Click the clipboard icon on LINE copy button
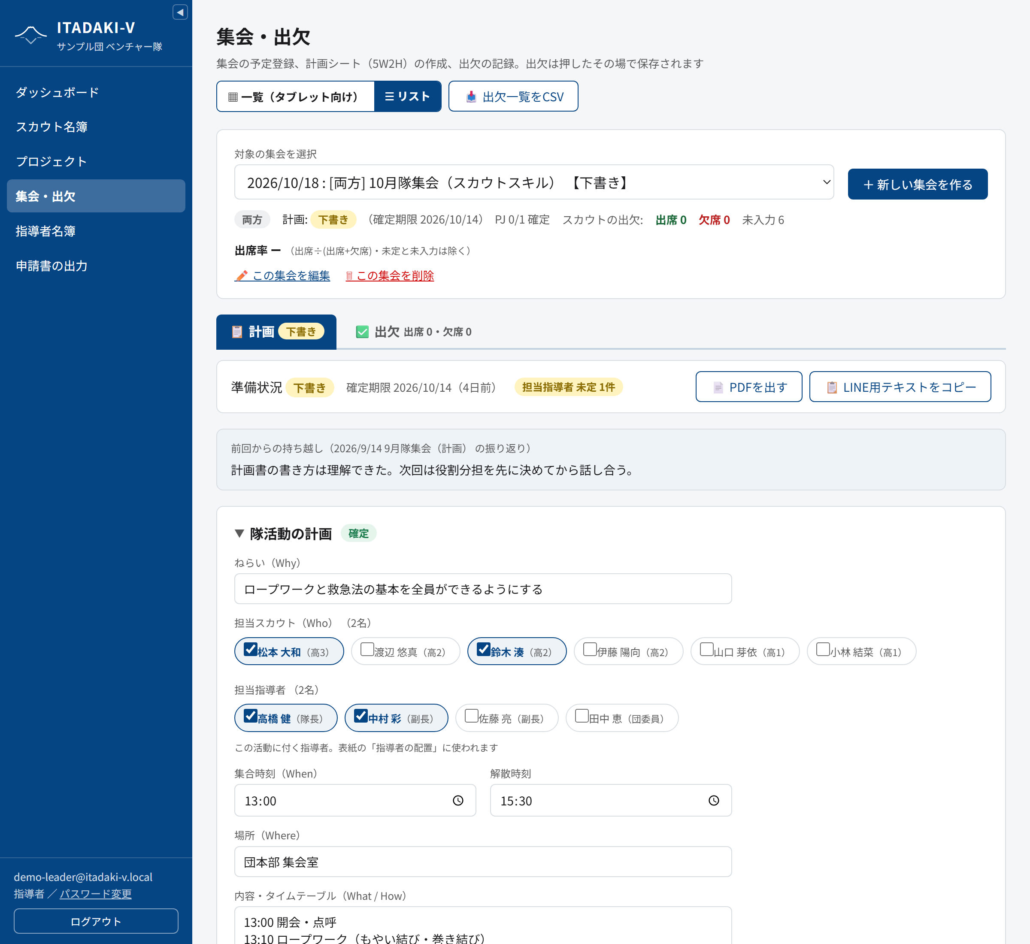Image resolution: width=1030 pixels, height=944 pixels. pyautogui.click(x=832, y=387)
